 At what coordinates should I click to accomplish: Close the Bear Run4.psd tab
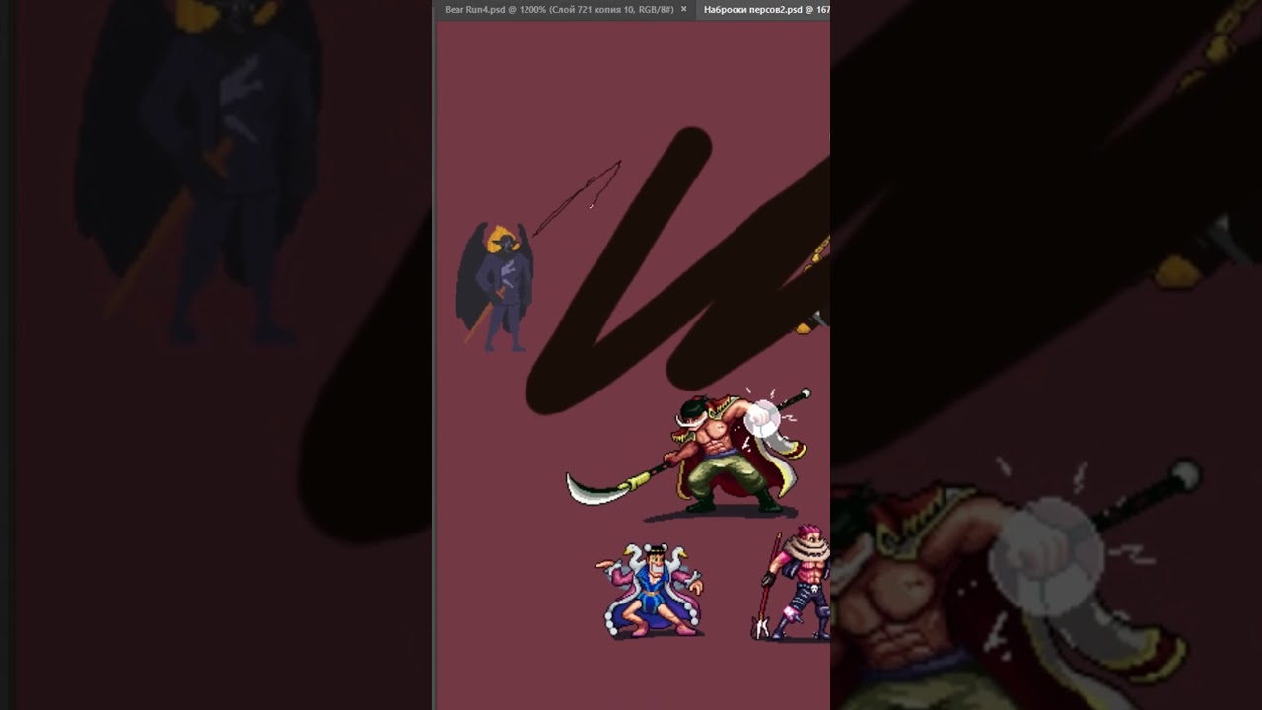coord(683,9)
